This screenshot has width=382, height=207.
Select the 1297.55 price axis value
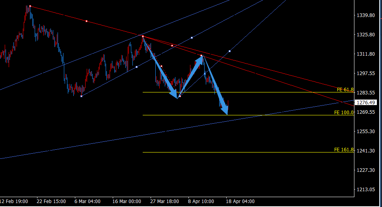366,73
